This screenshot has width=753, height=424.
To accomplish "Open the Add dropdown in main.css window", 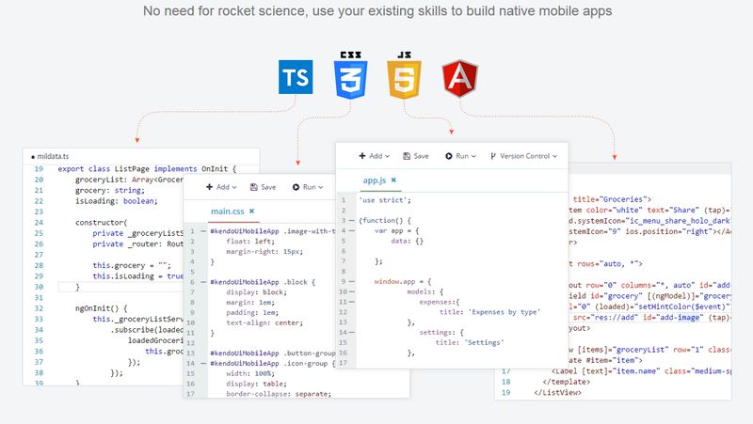I will (x=221, y=187).
